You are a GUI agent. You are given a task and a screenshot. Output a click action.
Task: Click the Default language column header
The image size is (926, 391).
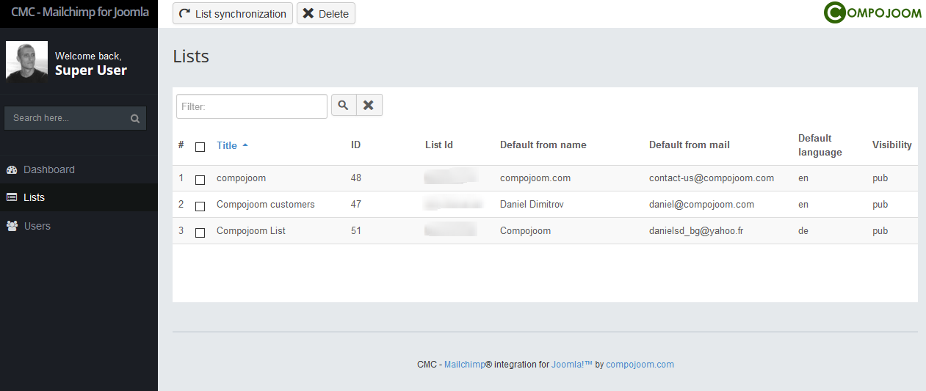820,145
